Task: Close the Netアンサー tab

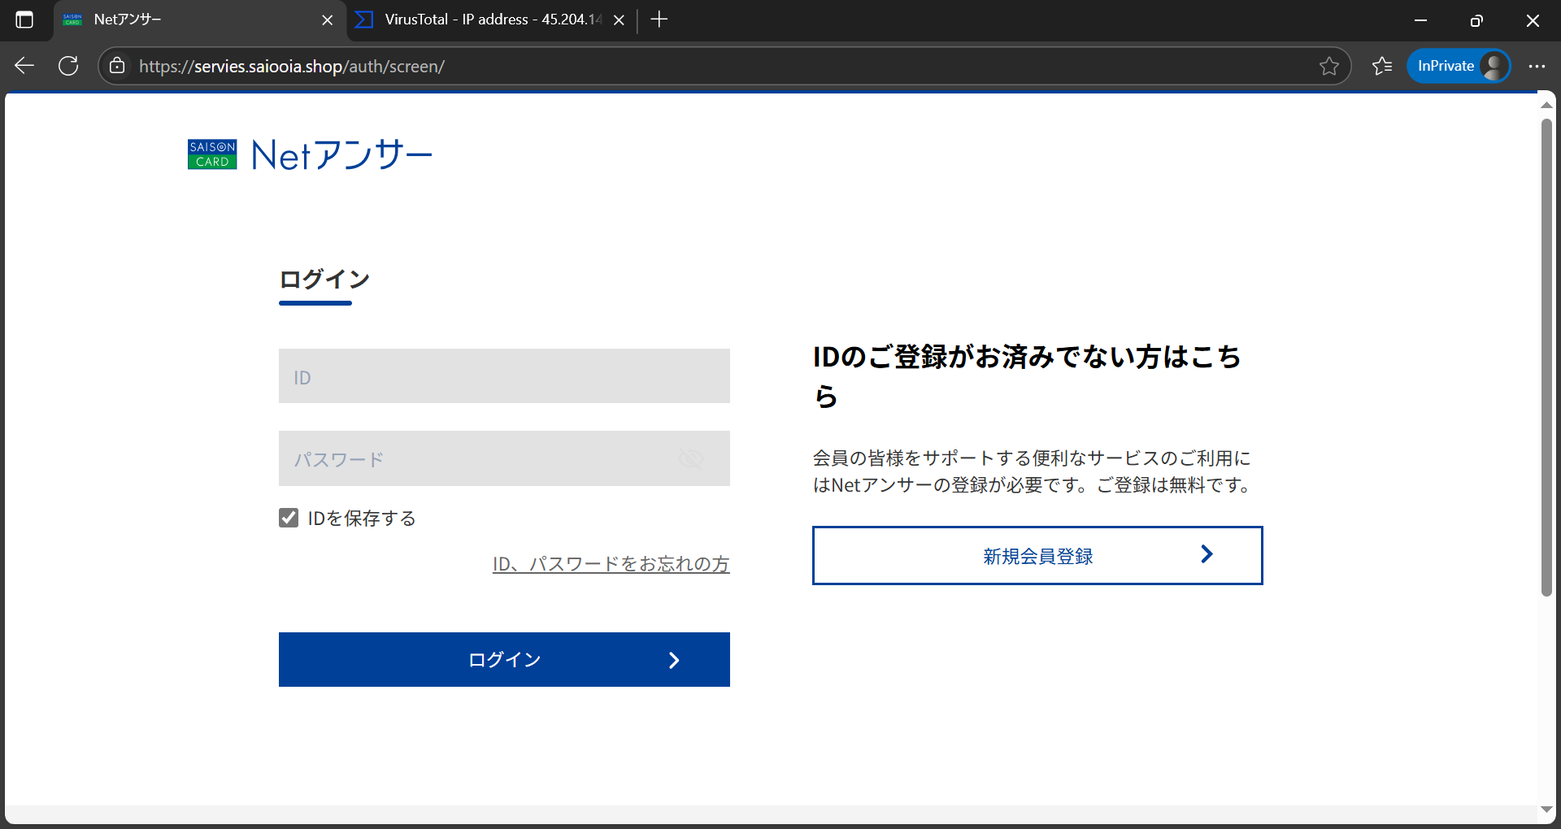Action: pyautogui.click(x=328, y=20)
